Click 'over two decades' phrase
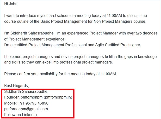161x119 pixels. (x=142, y=33)
